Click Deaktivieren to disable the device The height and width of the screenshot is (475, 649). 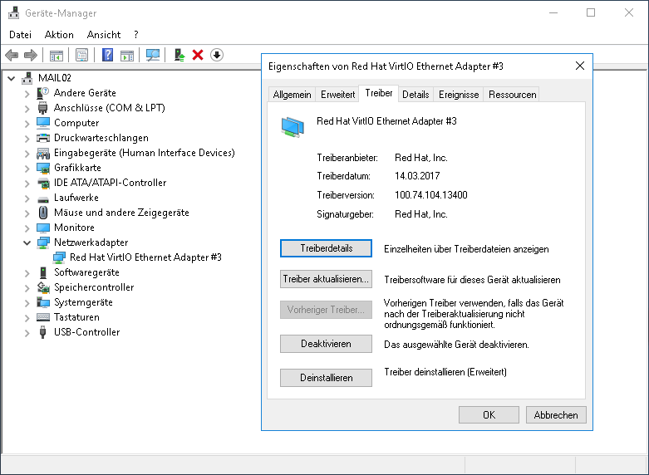pyautogui.click(x=326, y=344)
